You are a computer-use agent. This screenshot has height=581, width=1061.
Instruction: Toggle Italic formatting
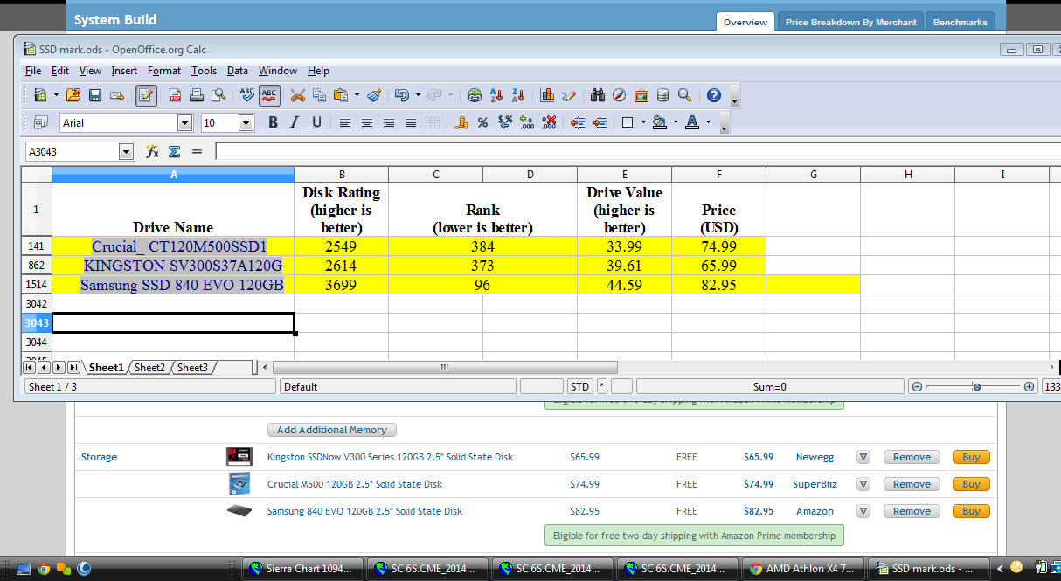(x=295, y=123)
